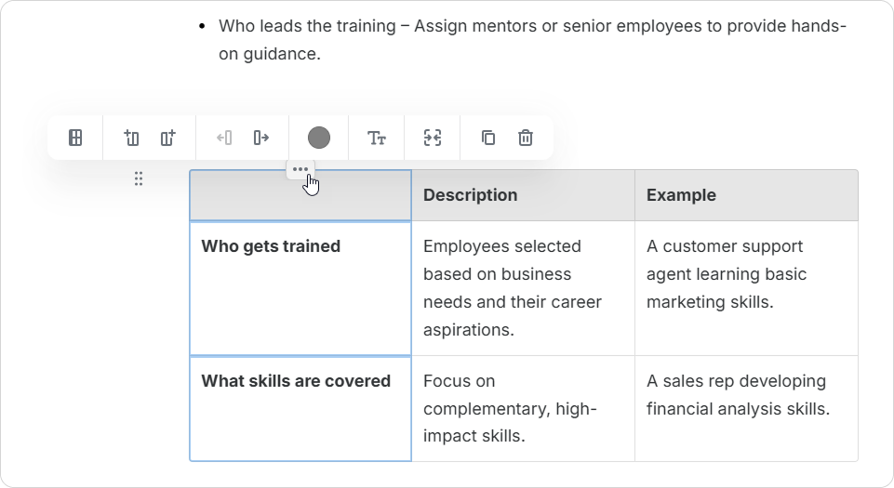Toggle the header column icon in toolbar
This screenshot has height=488, width=894.
click(x=75, y=138)
